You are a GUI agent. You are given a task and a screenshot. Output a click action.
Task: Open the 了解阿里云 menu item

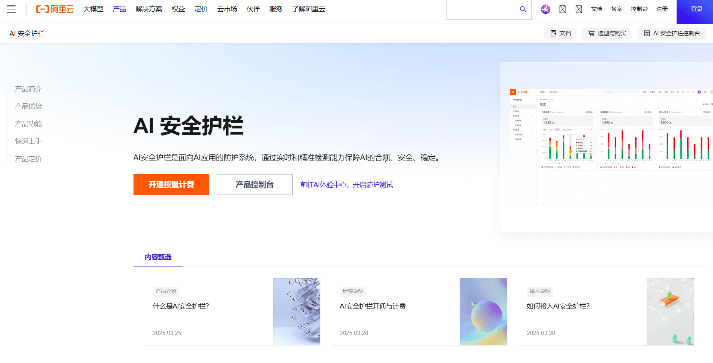pyautogui.click(x=309, y=9)
